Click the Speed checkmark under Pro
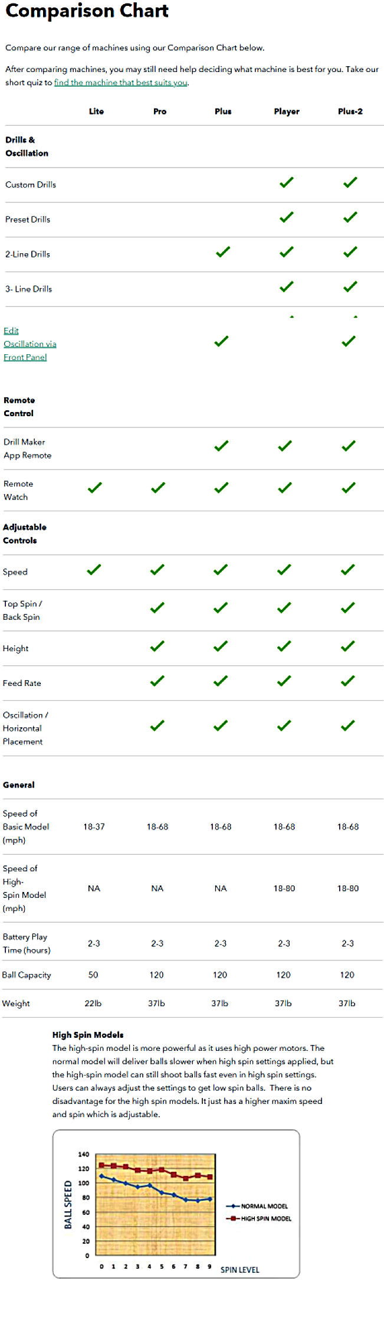The height and width of the screenshot is (1343, 384). [x=157, y=570]
